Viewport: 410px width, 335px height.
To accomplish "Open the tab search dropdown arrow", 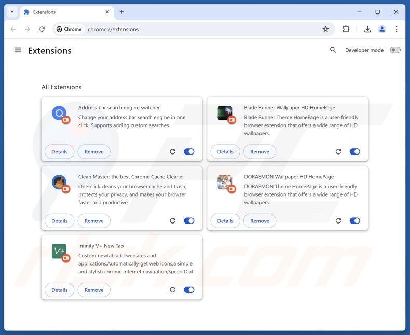I will 12,12.
